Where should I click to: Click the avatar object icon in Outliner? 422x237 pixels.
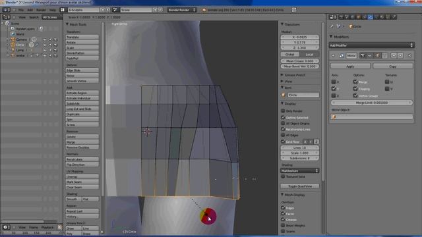click(x=13, y=55)
